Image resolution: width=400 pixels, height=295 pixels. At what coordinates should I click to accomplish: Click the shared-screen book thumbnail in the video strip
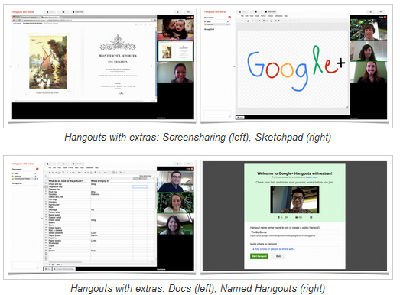coord(175,50)
